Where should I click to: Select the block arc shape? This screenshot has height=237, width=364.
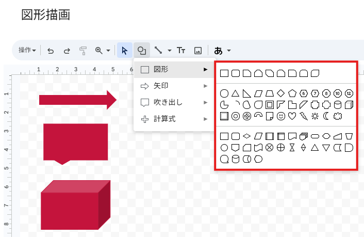coord(258,115)
